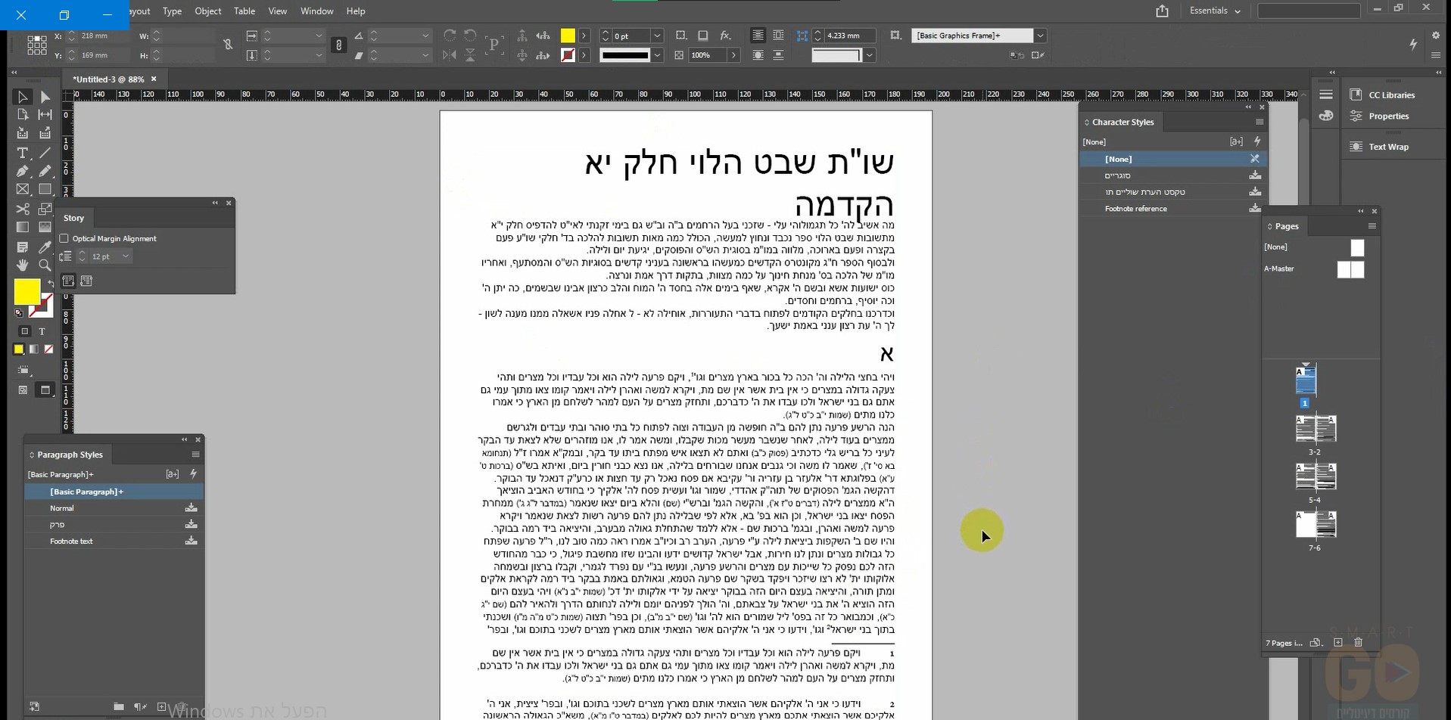Choose the Scissors tool
The height and width of the screenshot is (720, 1451).
pos(22,209)
